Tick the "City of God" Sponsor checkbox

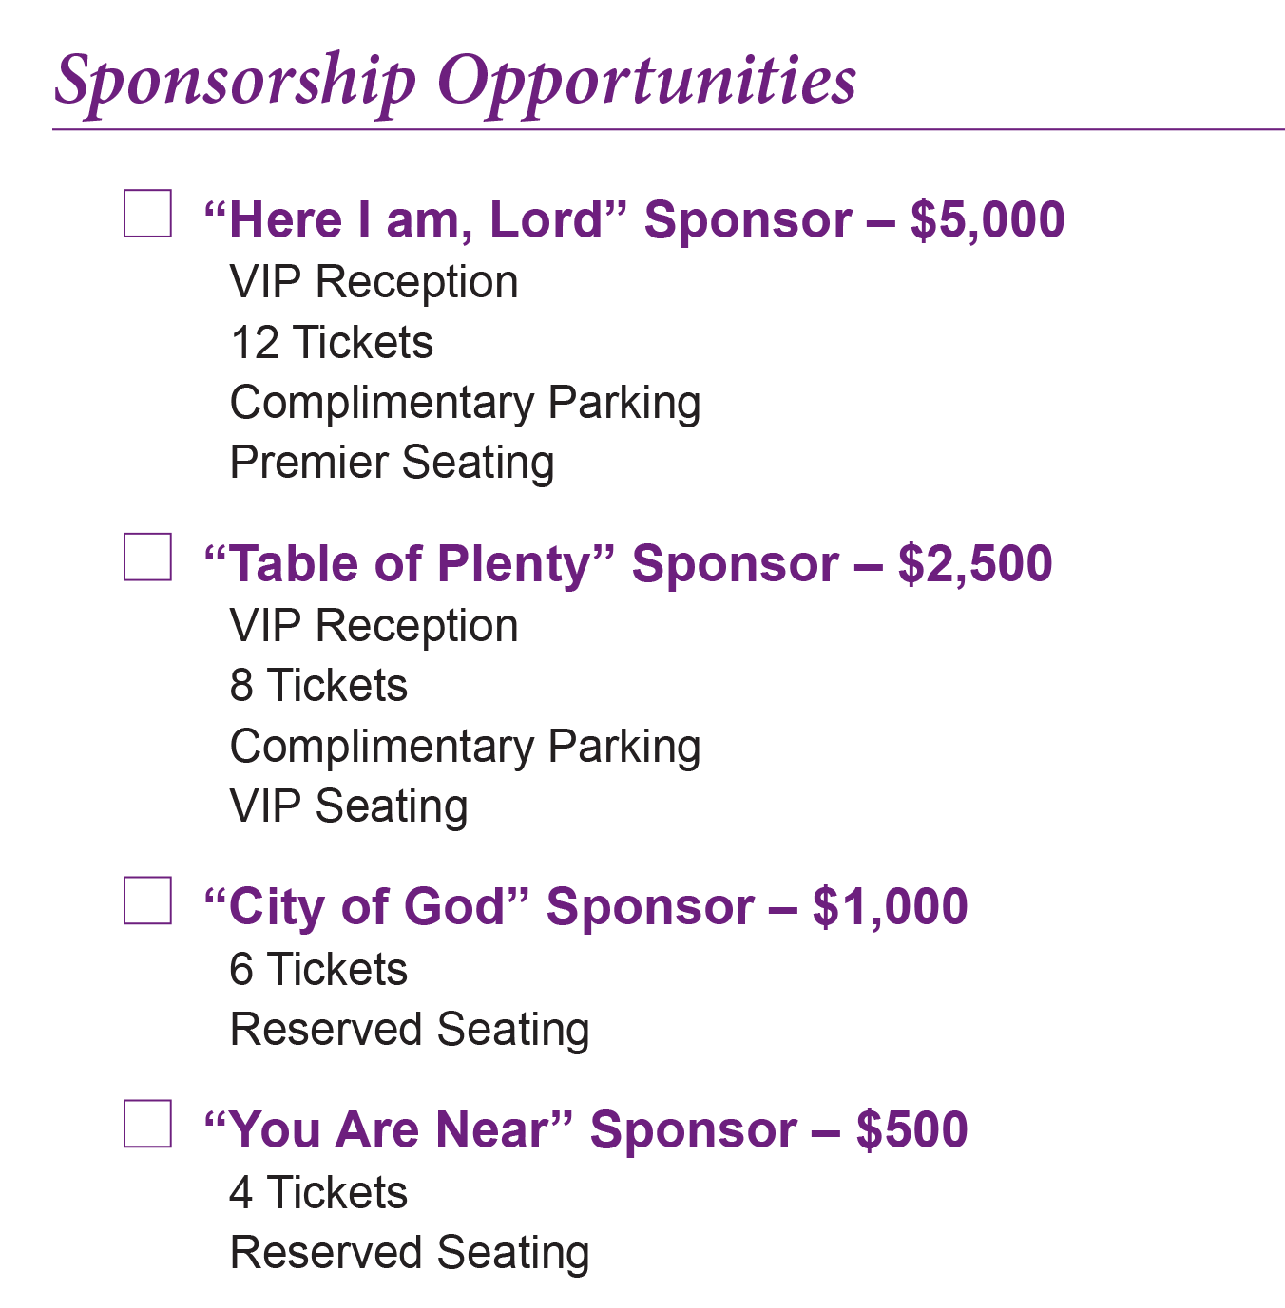coord(148,900)
